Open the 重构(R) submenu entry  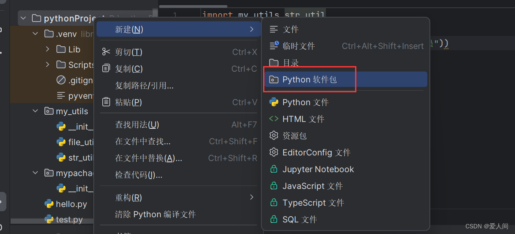179,198
